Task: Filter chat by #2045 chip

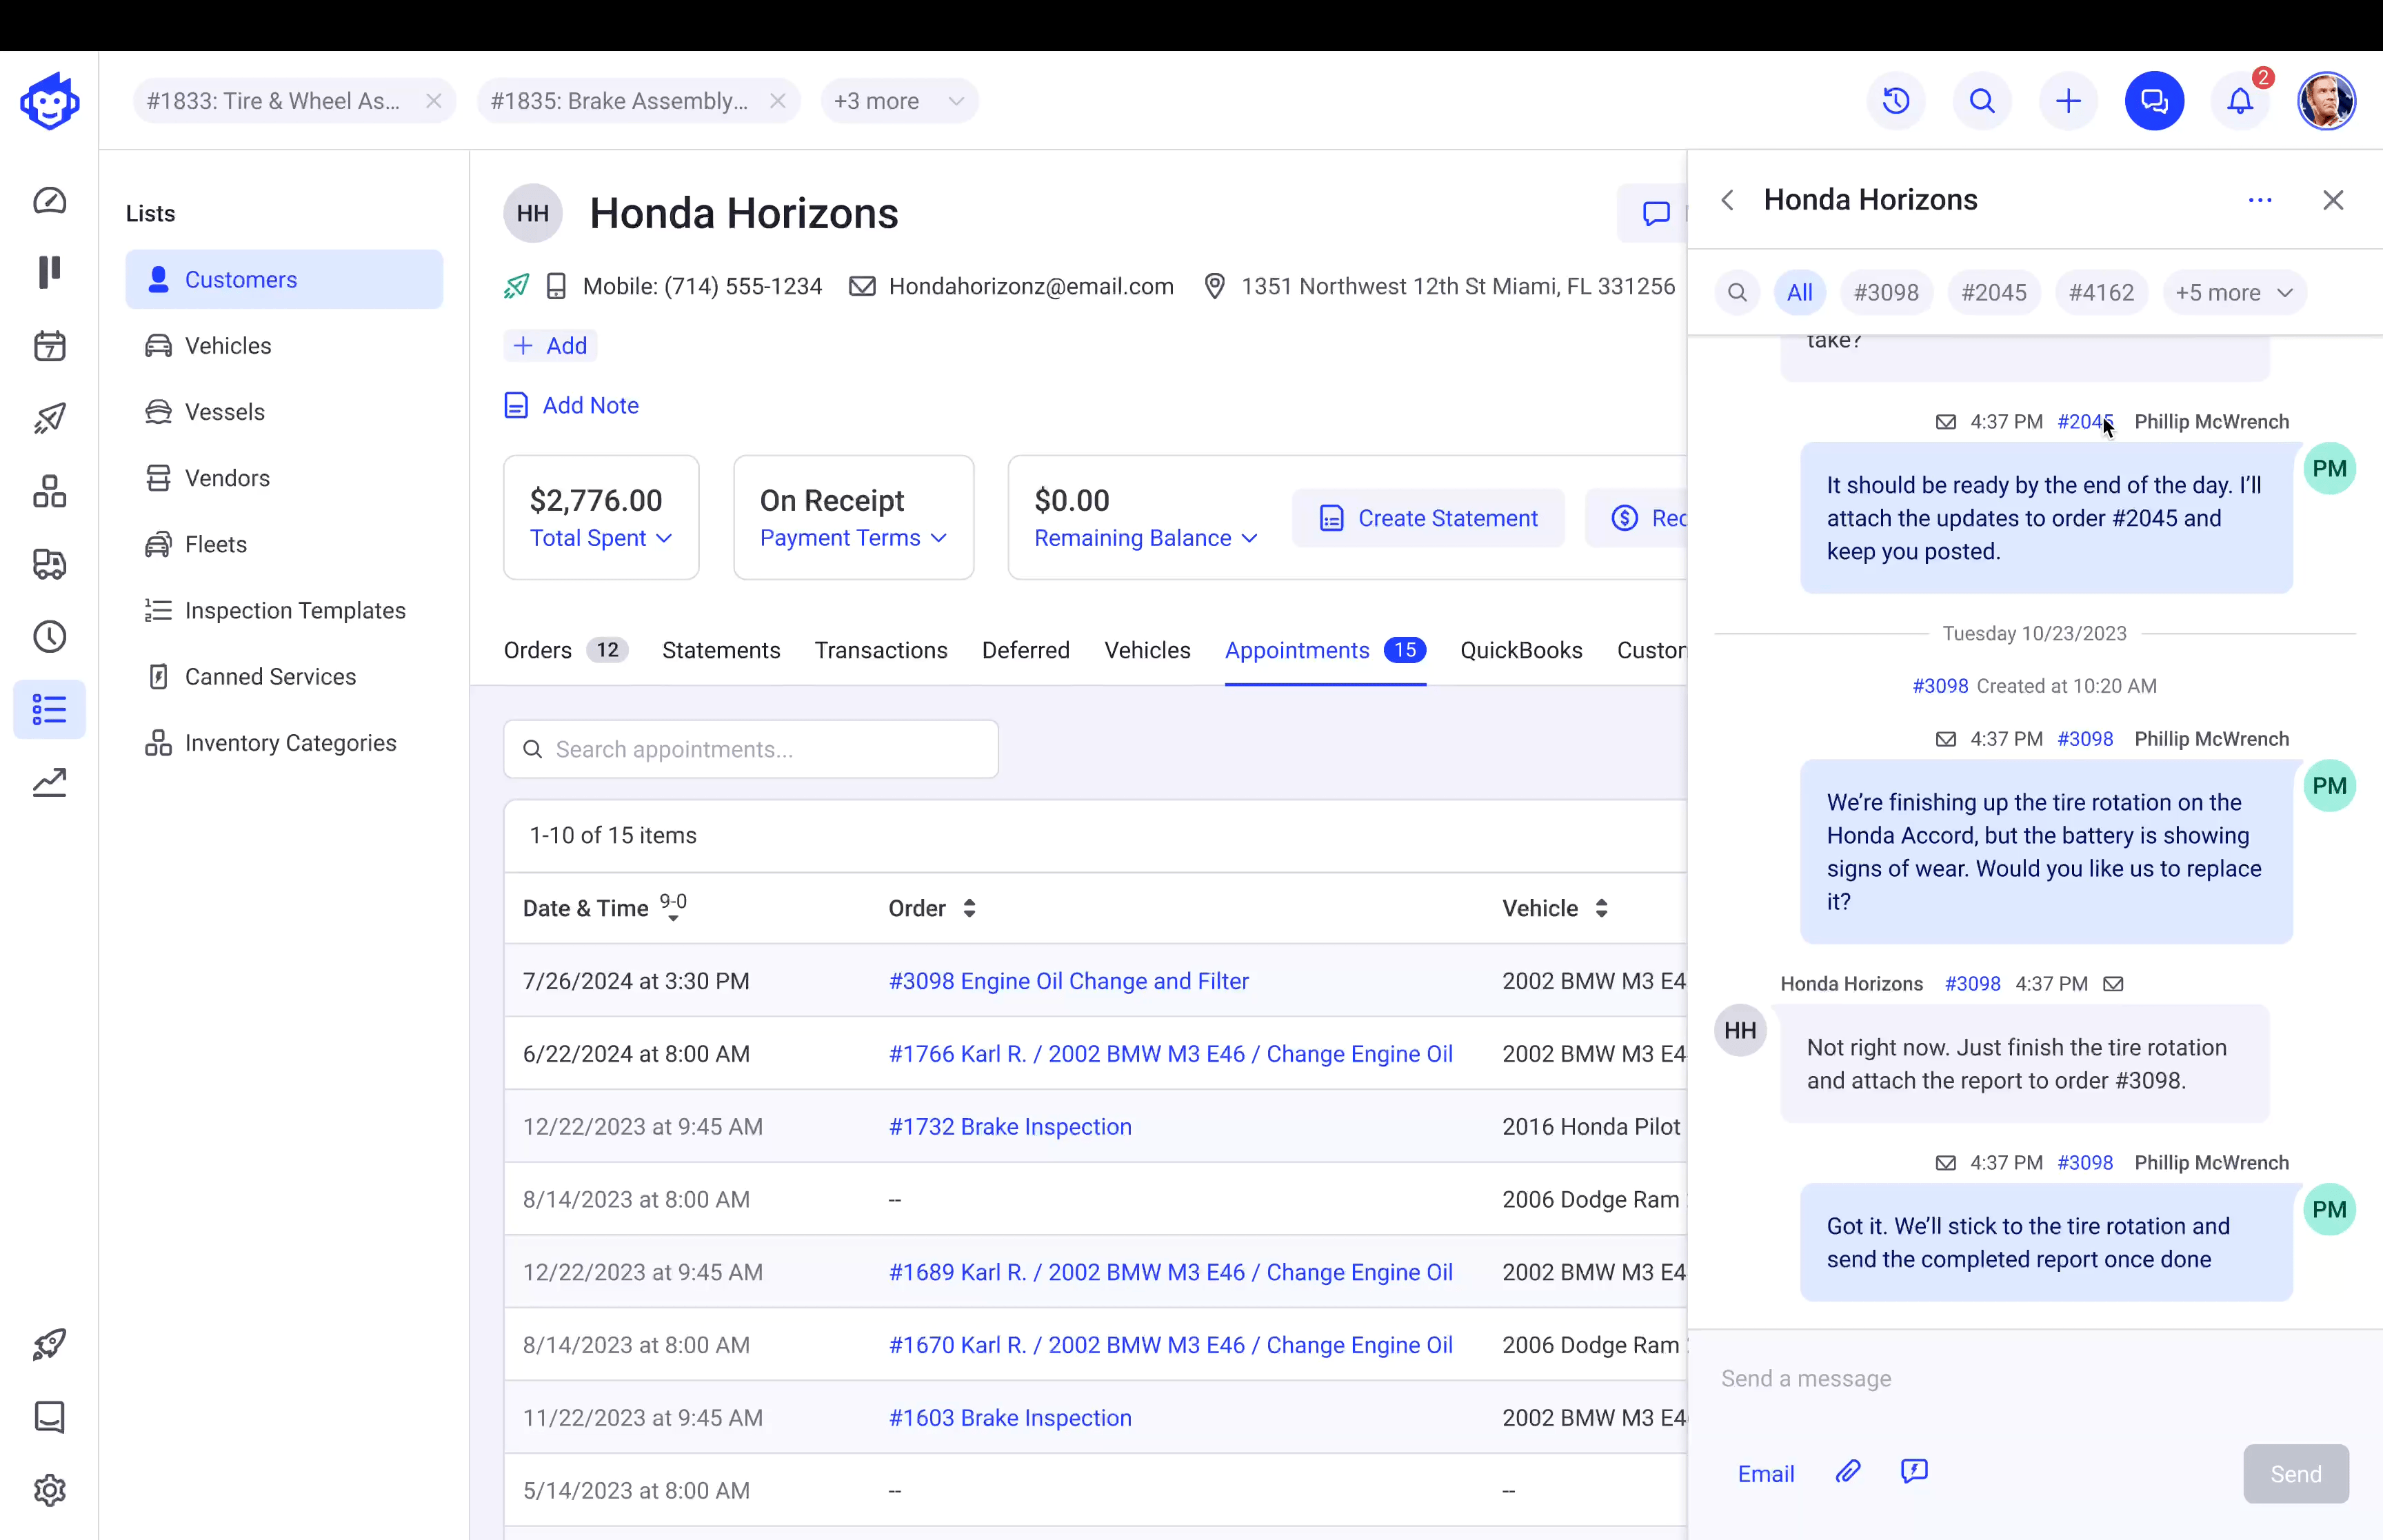Action: click(1994, 293)
